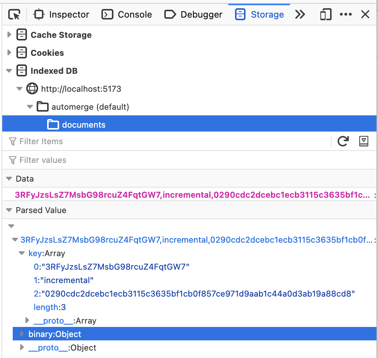The width and height of the screenshot is (378, 358).
Task: Open the customize DevTools menu
Action: 345,14
